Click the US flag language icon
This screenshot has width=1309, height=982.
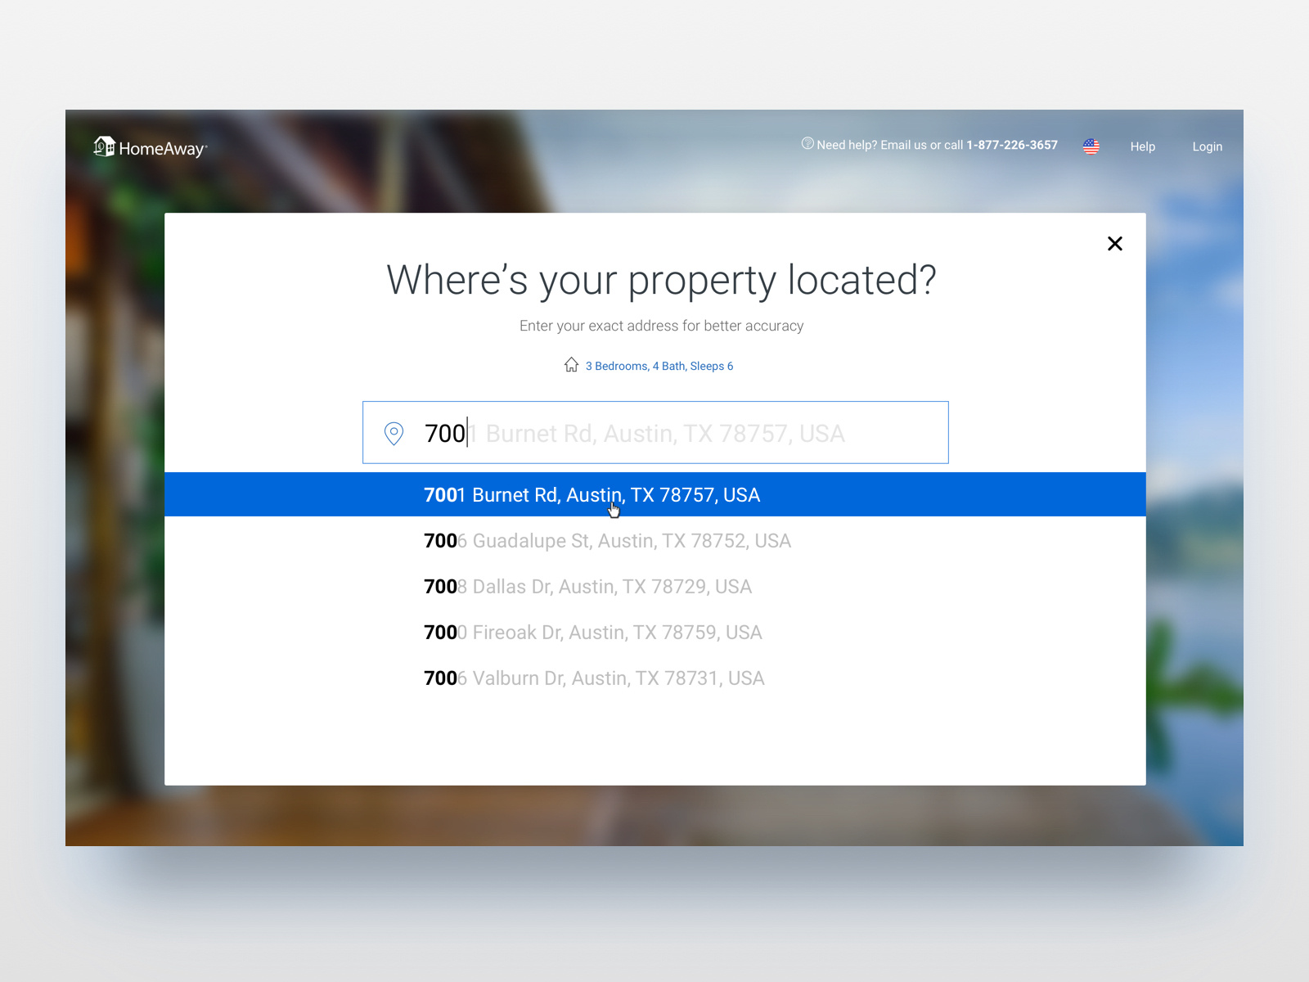1091,146
